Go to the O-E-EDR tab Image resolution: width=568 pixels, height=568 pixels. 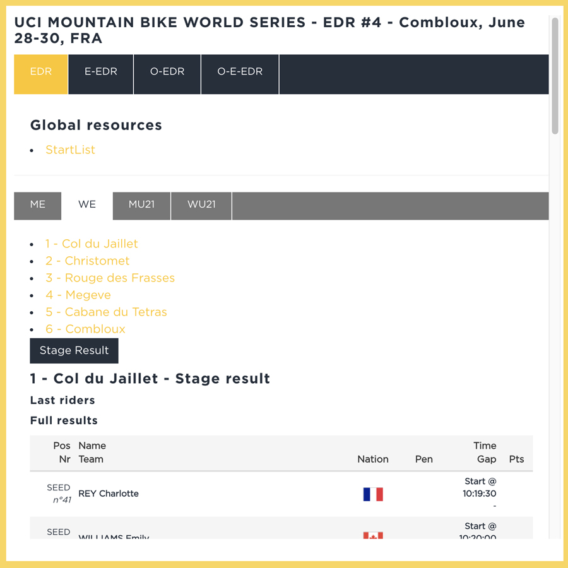pos(240,72)
